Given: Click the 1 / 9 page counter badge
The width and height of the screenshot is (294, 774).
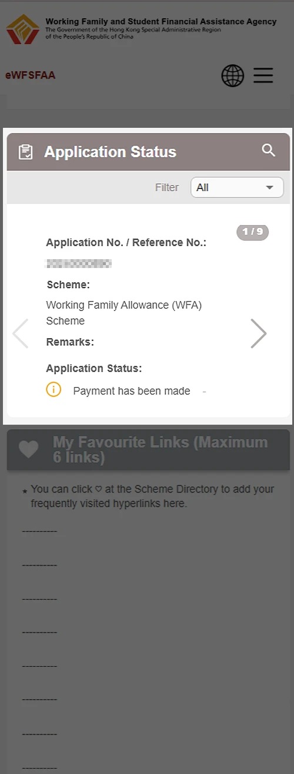Looking at the screenshot, I should pyautogui.click(x=253, y=232).
